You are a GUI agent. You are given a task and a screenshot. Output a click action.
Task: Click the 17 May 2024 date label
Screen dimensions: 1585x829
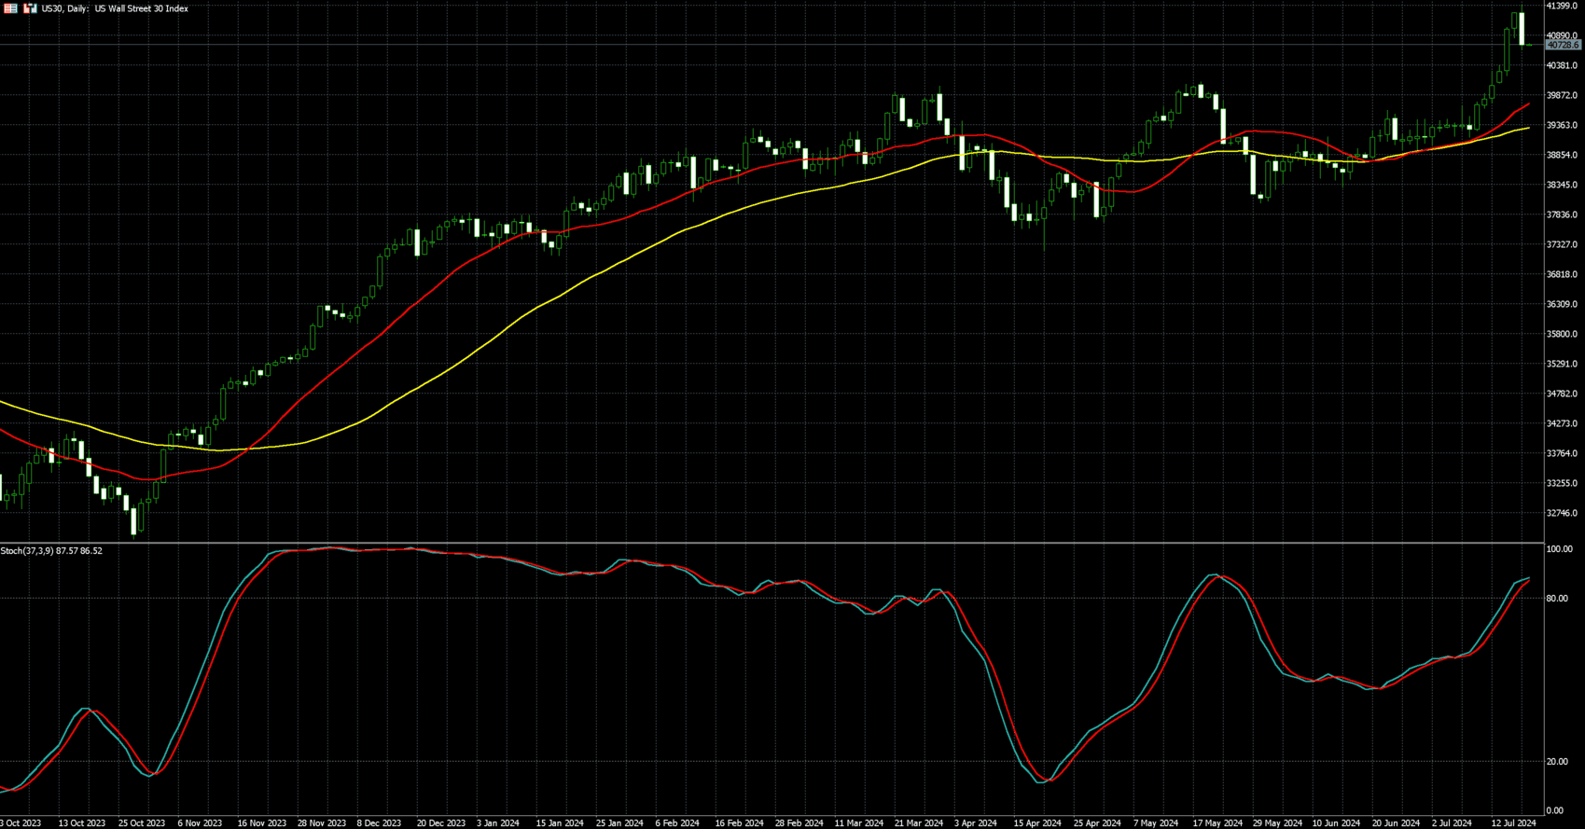pos(1217,823)
